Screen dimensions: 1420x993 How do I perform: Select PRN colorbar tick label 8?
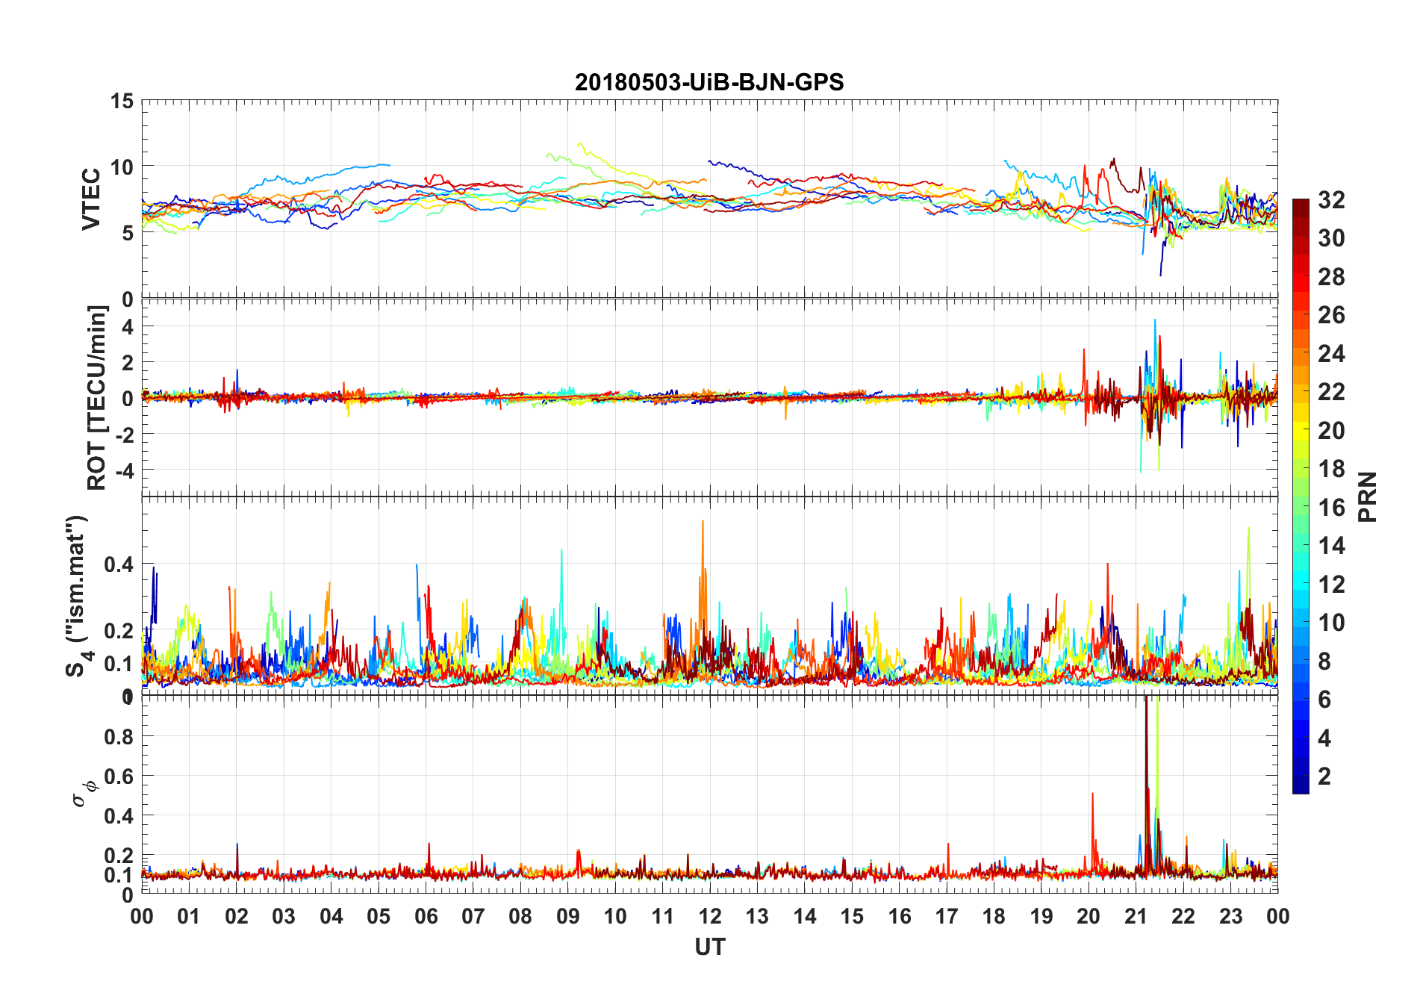point(1324,661)
